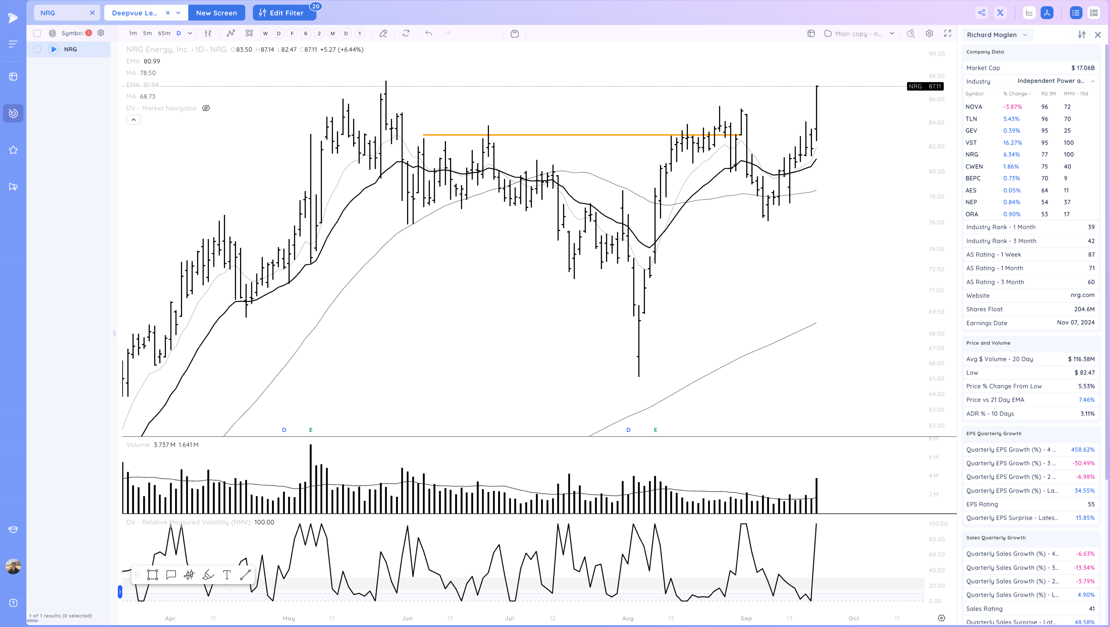Open chart settings gear icon
This screenshot has height=627, width=1110.
(x=929, y=34)
